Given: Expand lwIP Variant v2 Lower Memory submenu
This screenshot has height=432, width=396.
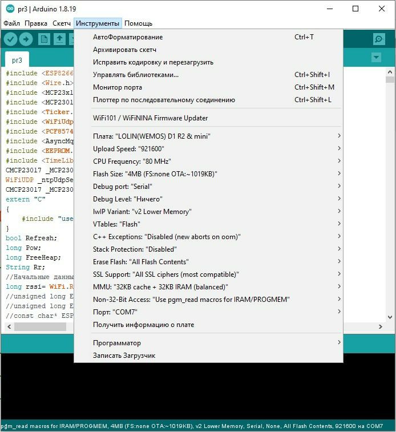Looking at the screenshot, I should pos(208,212).
